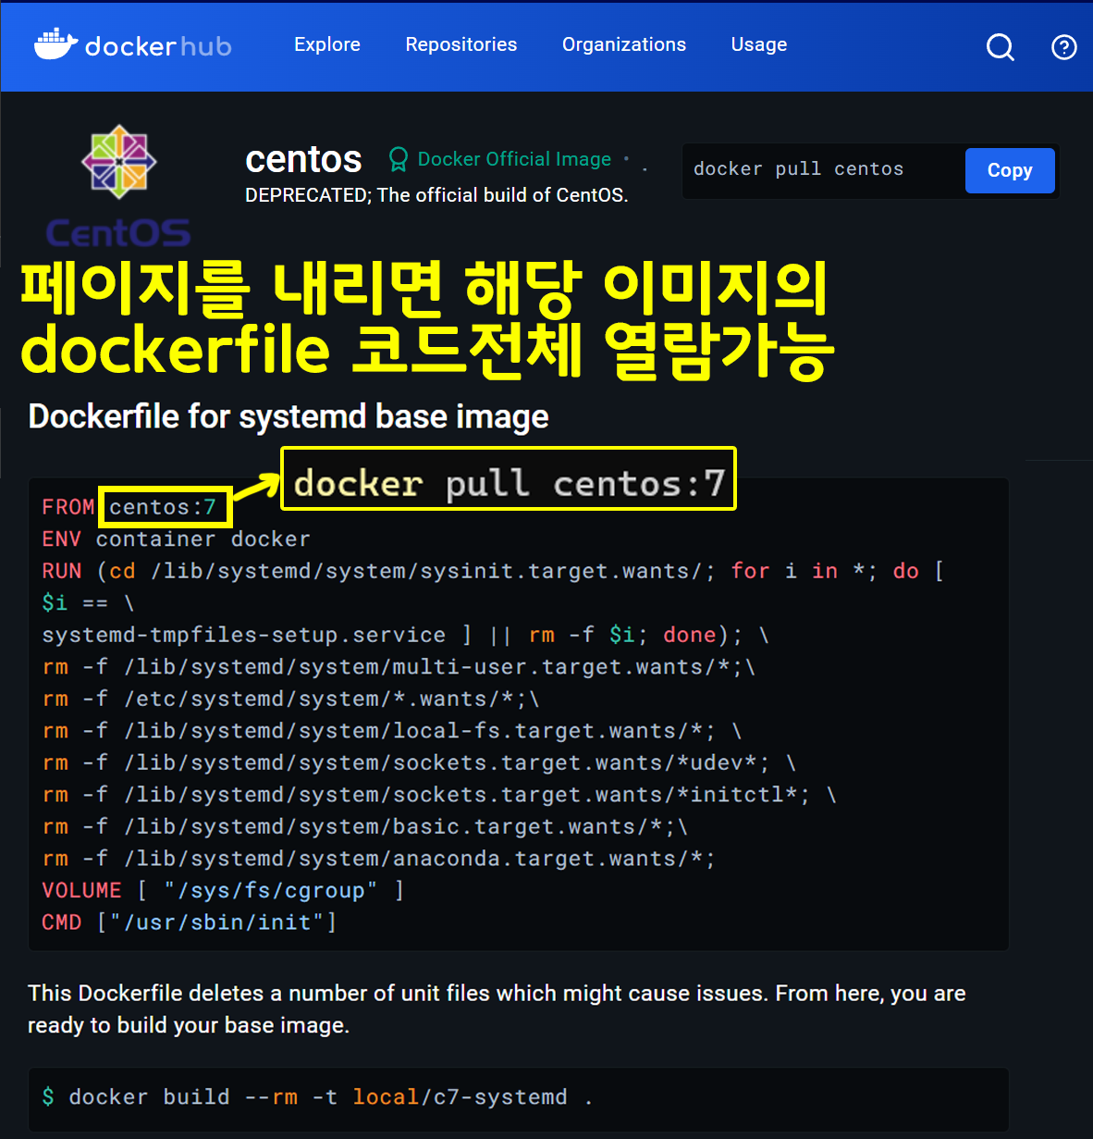
Task: Click the 'Dockerfile for systemd base image' heading
Action: [x=289, y=416]
